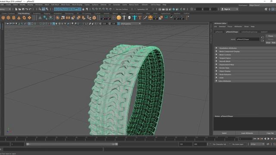Click the Redo arrow icon
This screenshot has height=155, width=276.
tap(30, 9)
